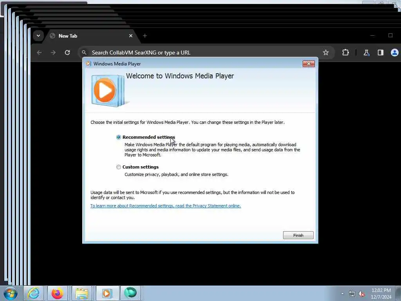Click the muted volume tray icon

pyautogui.click(x=361, y=294)
